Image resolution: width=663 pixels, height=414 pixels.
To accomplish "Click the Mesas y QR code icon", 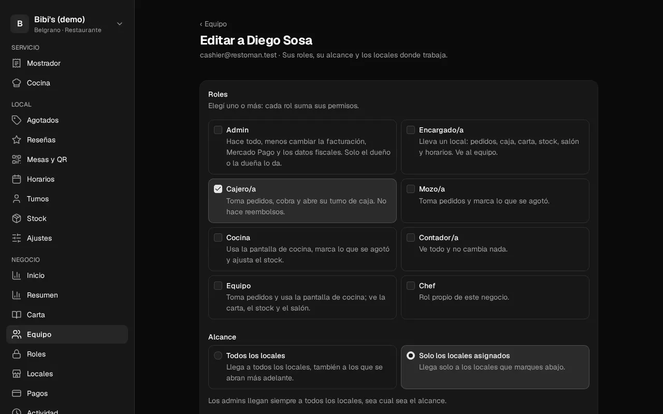I will coord(17,159).
